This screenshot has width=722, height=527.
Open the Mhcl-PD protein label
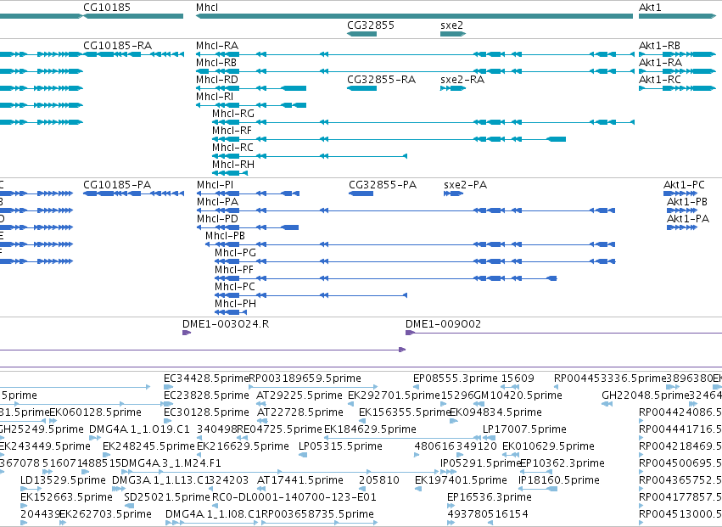217,219
